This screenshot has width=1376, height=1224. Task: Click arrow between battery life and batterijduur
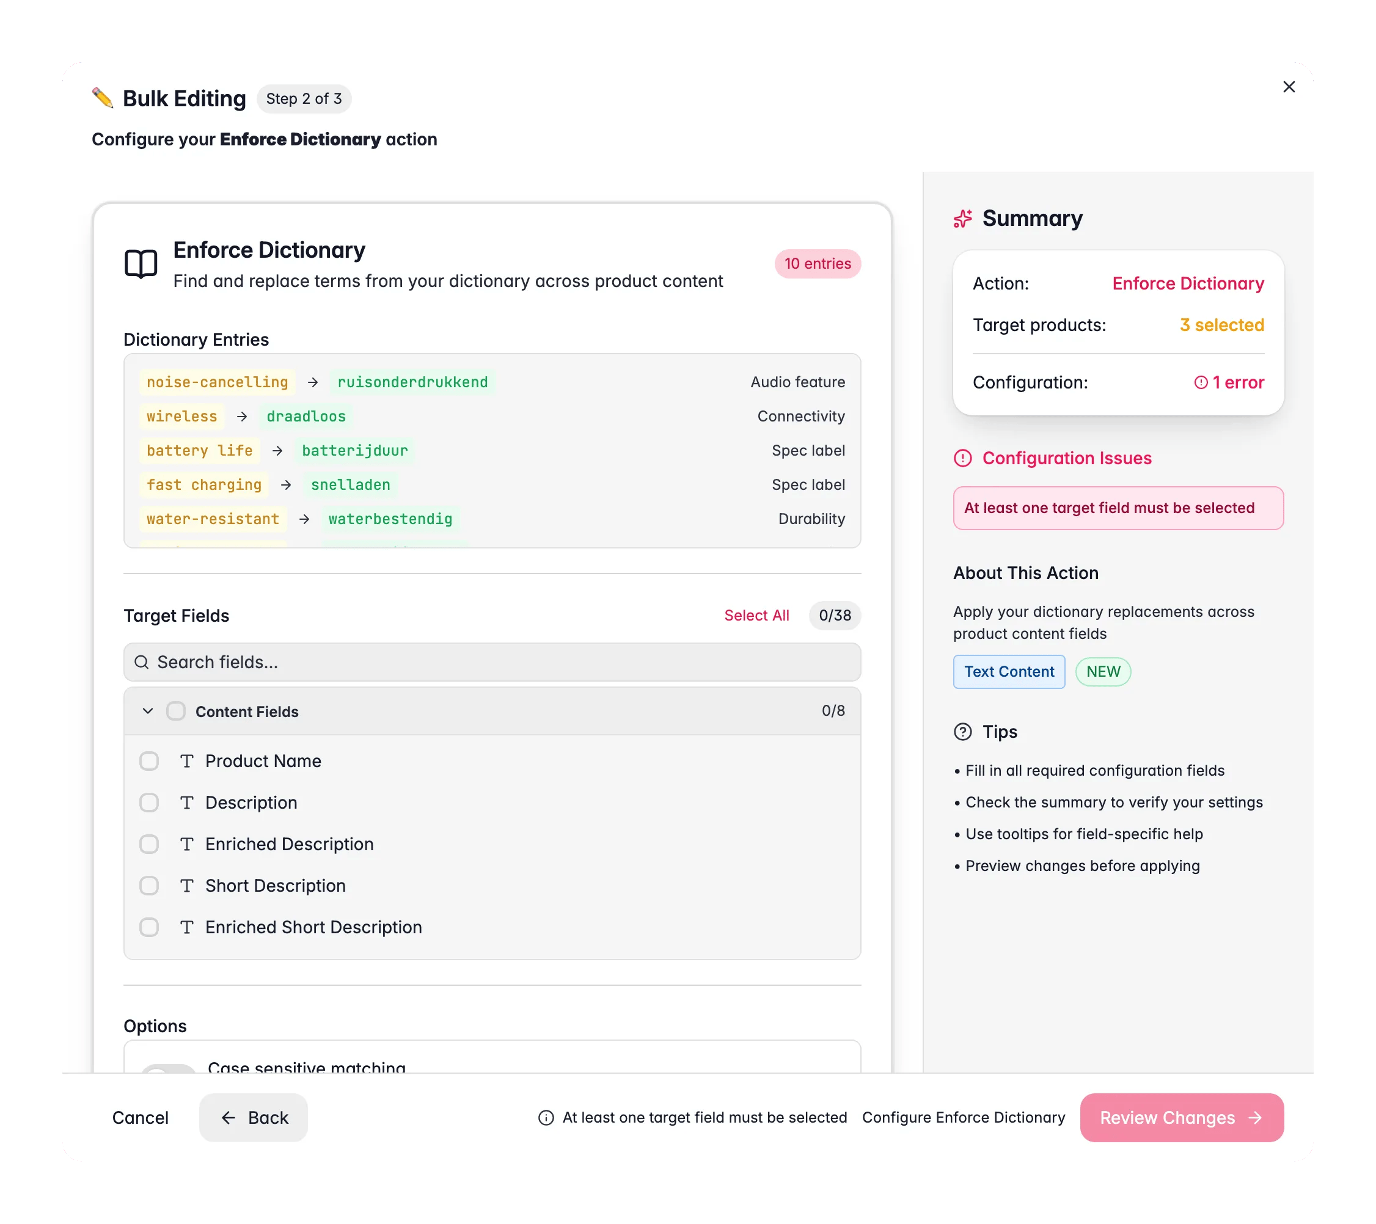coord(277,451)
